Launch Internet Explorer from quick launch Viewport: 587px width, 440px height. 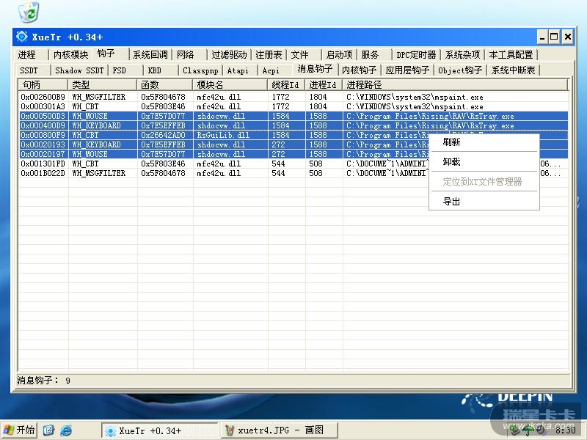click(66, 430)
